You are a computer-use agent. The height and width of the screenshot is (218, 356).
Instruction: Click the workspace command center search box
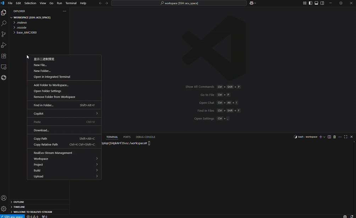[x=179, y=3]
